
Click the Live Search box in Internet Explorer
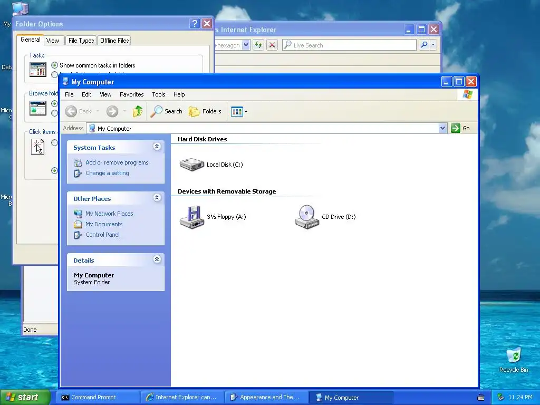coord(349,45)
